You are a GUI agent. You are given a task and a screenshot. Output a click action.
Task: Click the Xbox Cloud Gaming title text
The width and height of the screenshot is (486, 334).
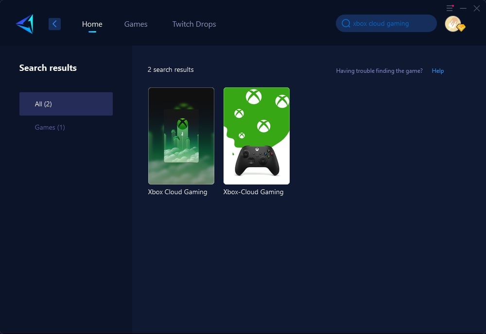pyautogui.click(x=177, y=192)
